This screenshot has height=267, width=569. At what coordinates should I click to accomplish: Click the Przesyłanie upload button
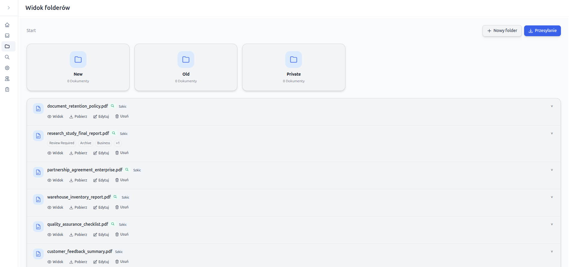pos(542,31)
